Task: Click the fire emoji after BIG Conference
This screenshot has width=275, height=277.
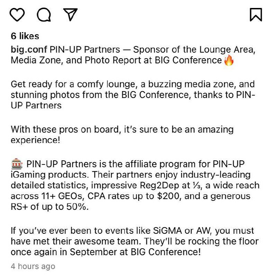Action: click(x=229, y=61)
